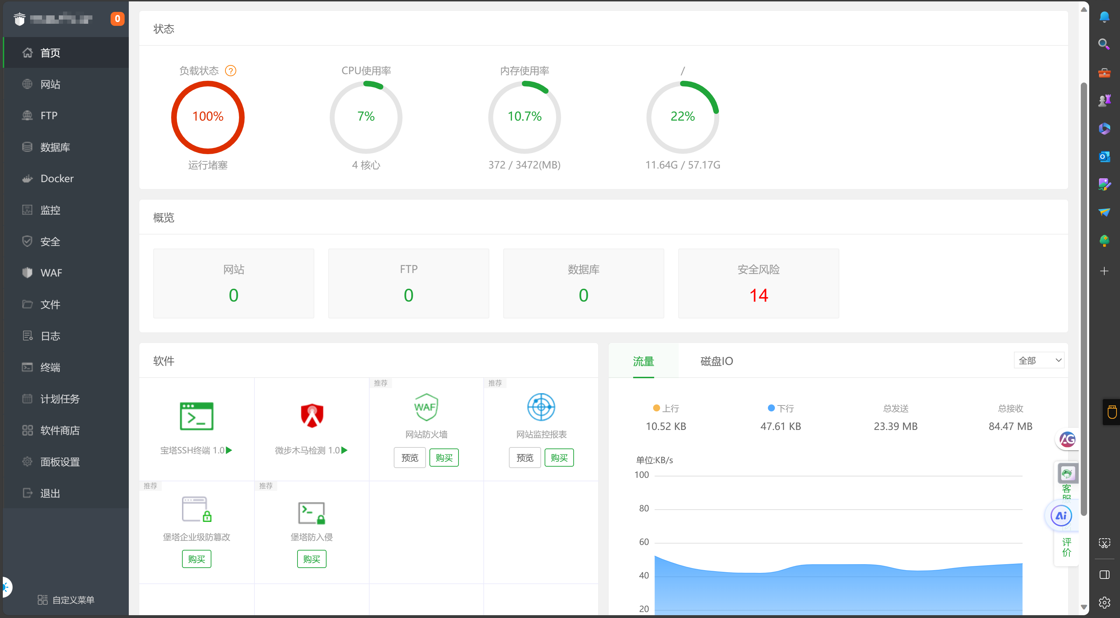Click the 100% load status gauge

click(208, 117)
